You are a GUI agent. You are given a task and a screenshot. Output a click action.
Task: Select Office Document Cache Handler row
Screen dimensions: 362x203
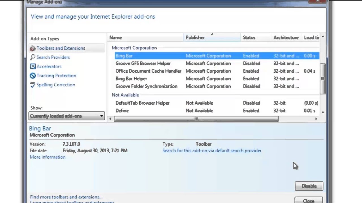tap(217, 71)
